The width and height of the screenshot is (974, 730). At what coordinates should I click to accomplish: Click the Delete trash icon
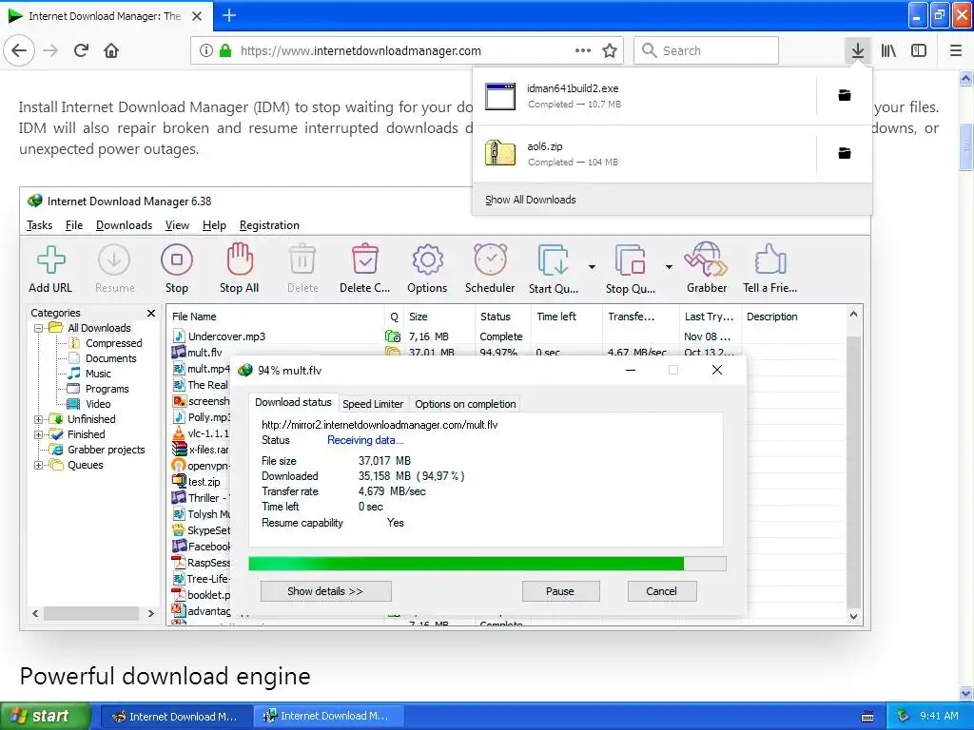coord(302,259)
